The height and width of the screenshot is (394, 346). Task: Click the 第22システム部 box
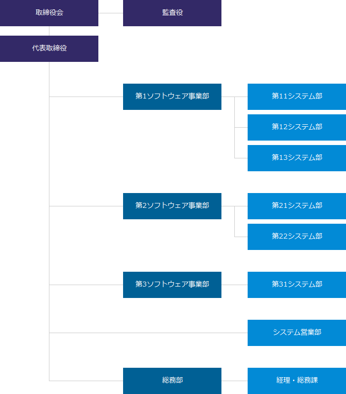click(x=297, y=237)
